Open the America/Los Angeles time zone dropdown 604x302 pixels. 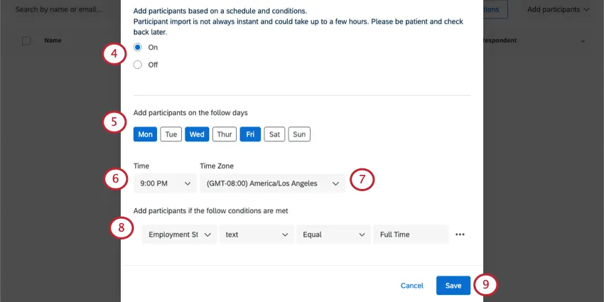(x=272, y=183)
